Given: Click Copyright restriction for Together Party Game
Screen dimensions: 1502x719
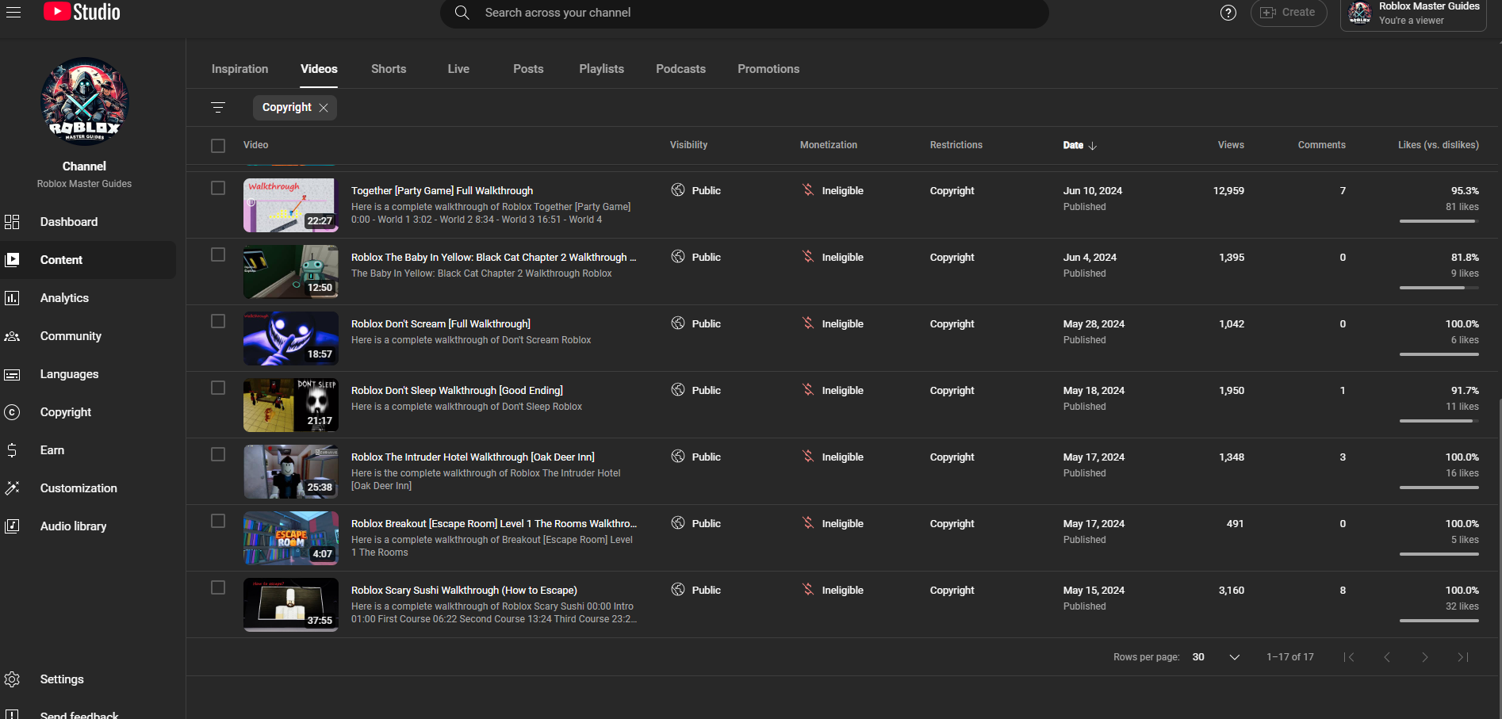Looking at the screenshot, I should 952,191.
